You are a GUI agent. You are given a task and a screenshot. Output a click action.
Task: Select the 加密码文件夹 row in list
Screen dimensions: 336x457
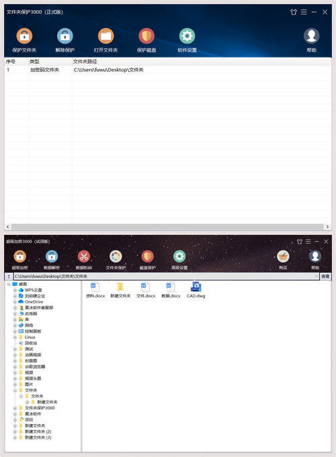point(168,70)
